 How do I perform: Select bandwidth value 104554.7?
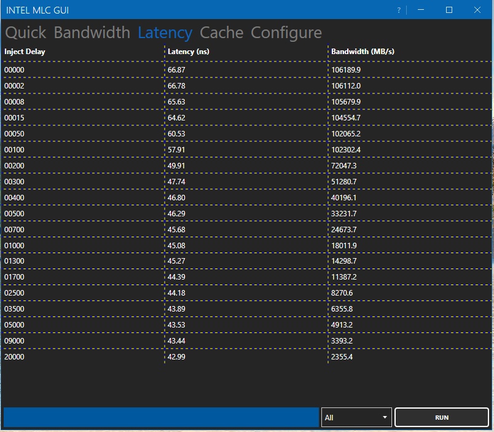tap(346, 118)
